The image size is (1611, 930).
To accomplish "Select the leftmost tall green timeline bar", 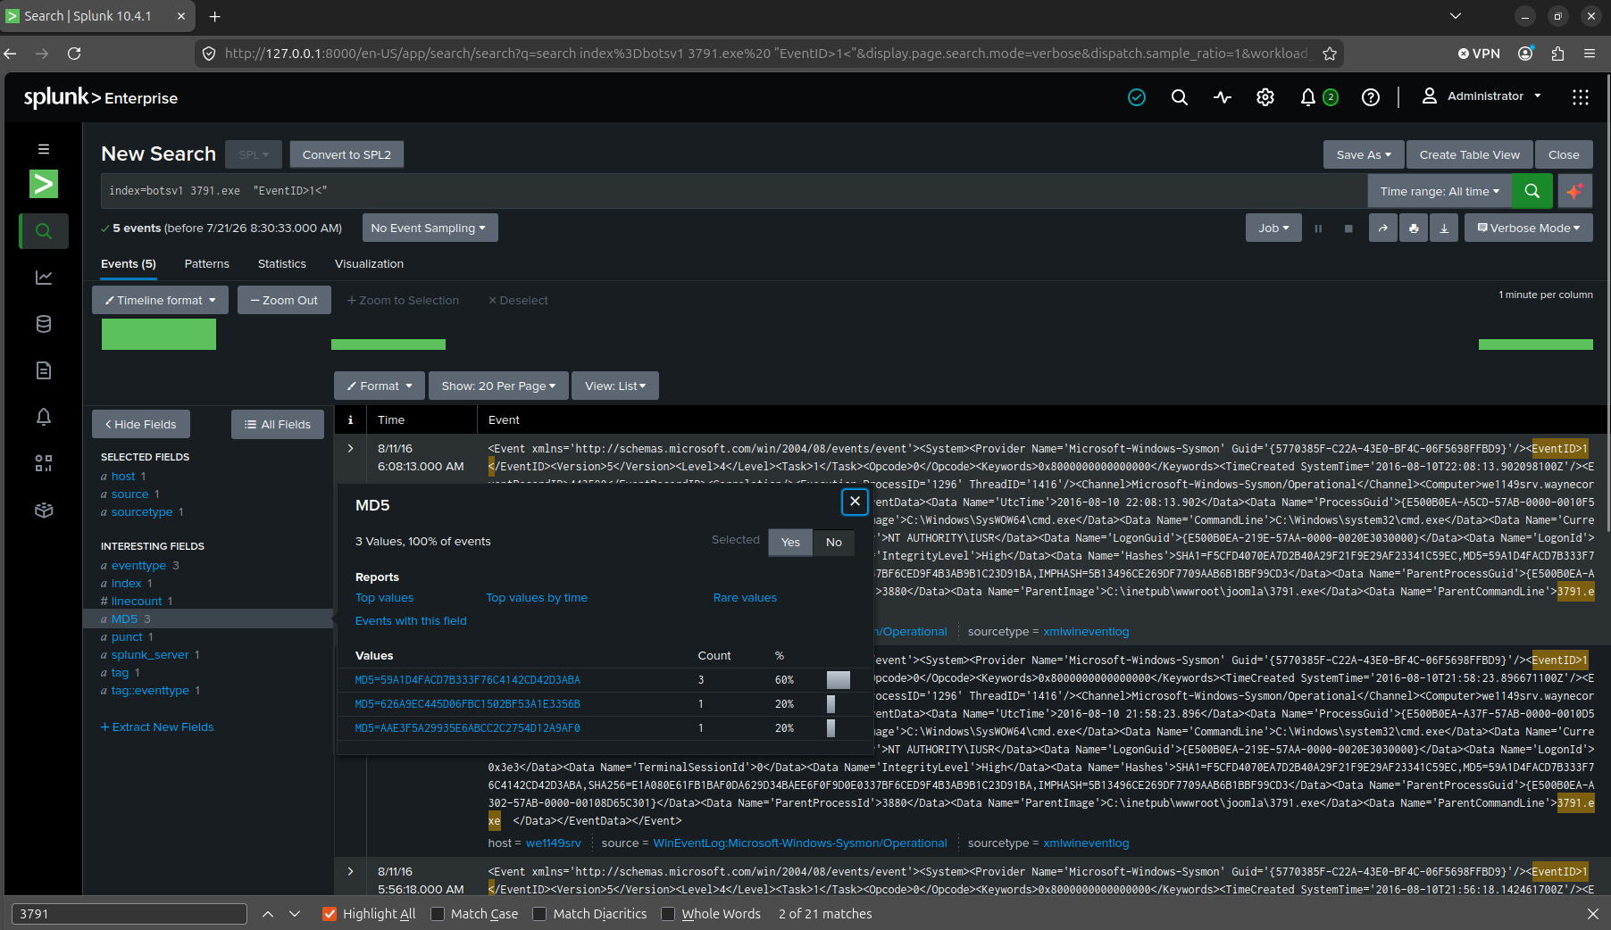I will pos(159,335).
